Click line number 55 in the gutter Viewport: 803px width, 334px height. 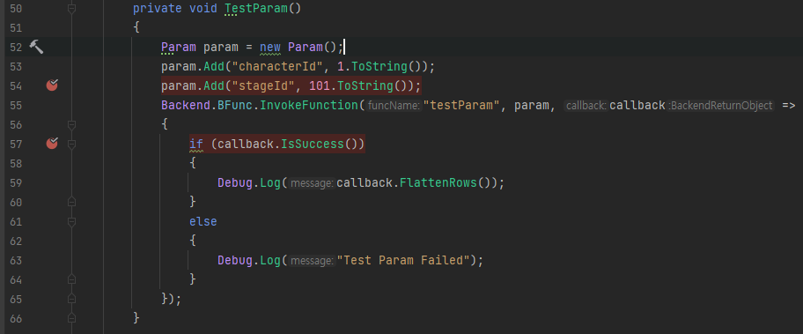coord(16,105)
